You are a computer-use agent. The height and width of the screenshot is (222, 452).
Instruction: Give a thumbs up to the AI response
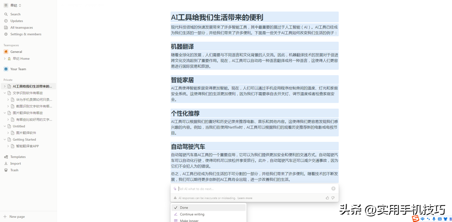pyautogui.click(x=327, y=197)
